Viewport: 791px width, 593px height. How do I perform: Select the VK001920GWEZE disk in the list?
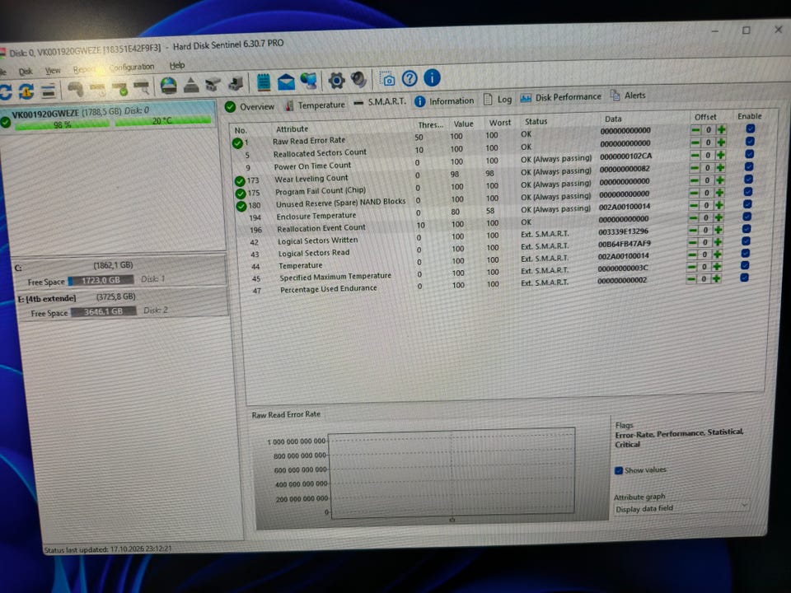click(x=108, y=116)
